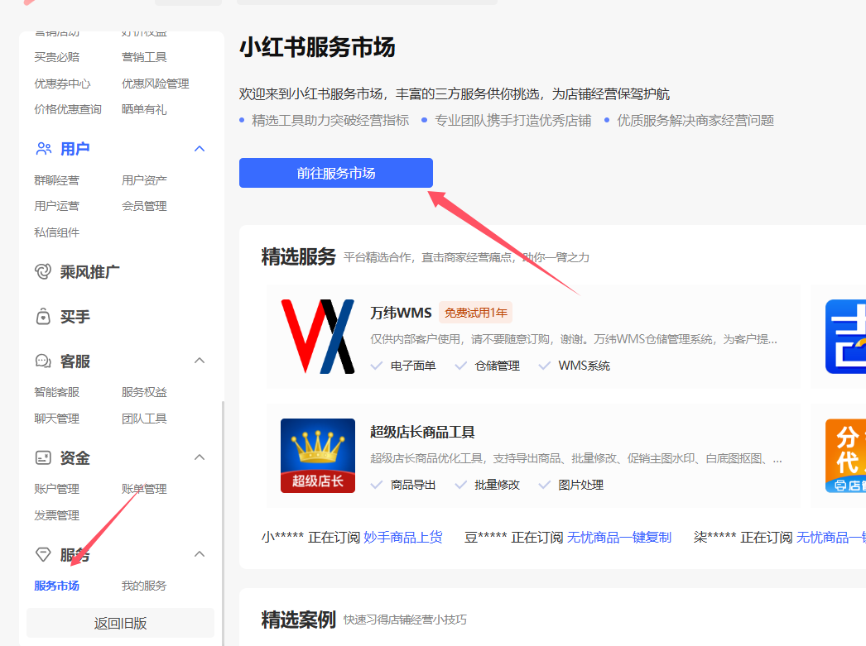Image resolution: width=866 pixels, height=646 pixels.
Task: Open 账户管理 menu item
Action: click(57, 490)
